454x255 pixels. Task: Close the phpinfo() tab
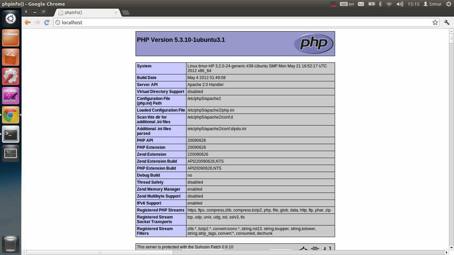116,12
